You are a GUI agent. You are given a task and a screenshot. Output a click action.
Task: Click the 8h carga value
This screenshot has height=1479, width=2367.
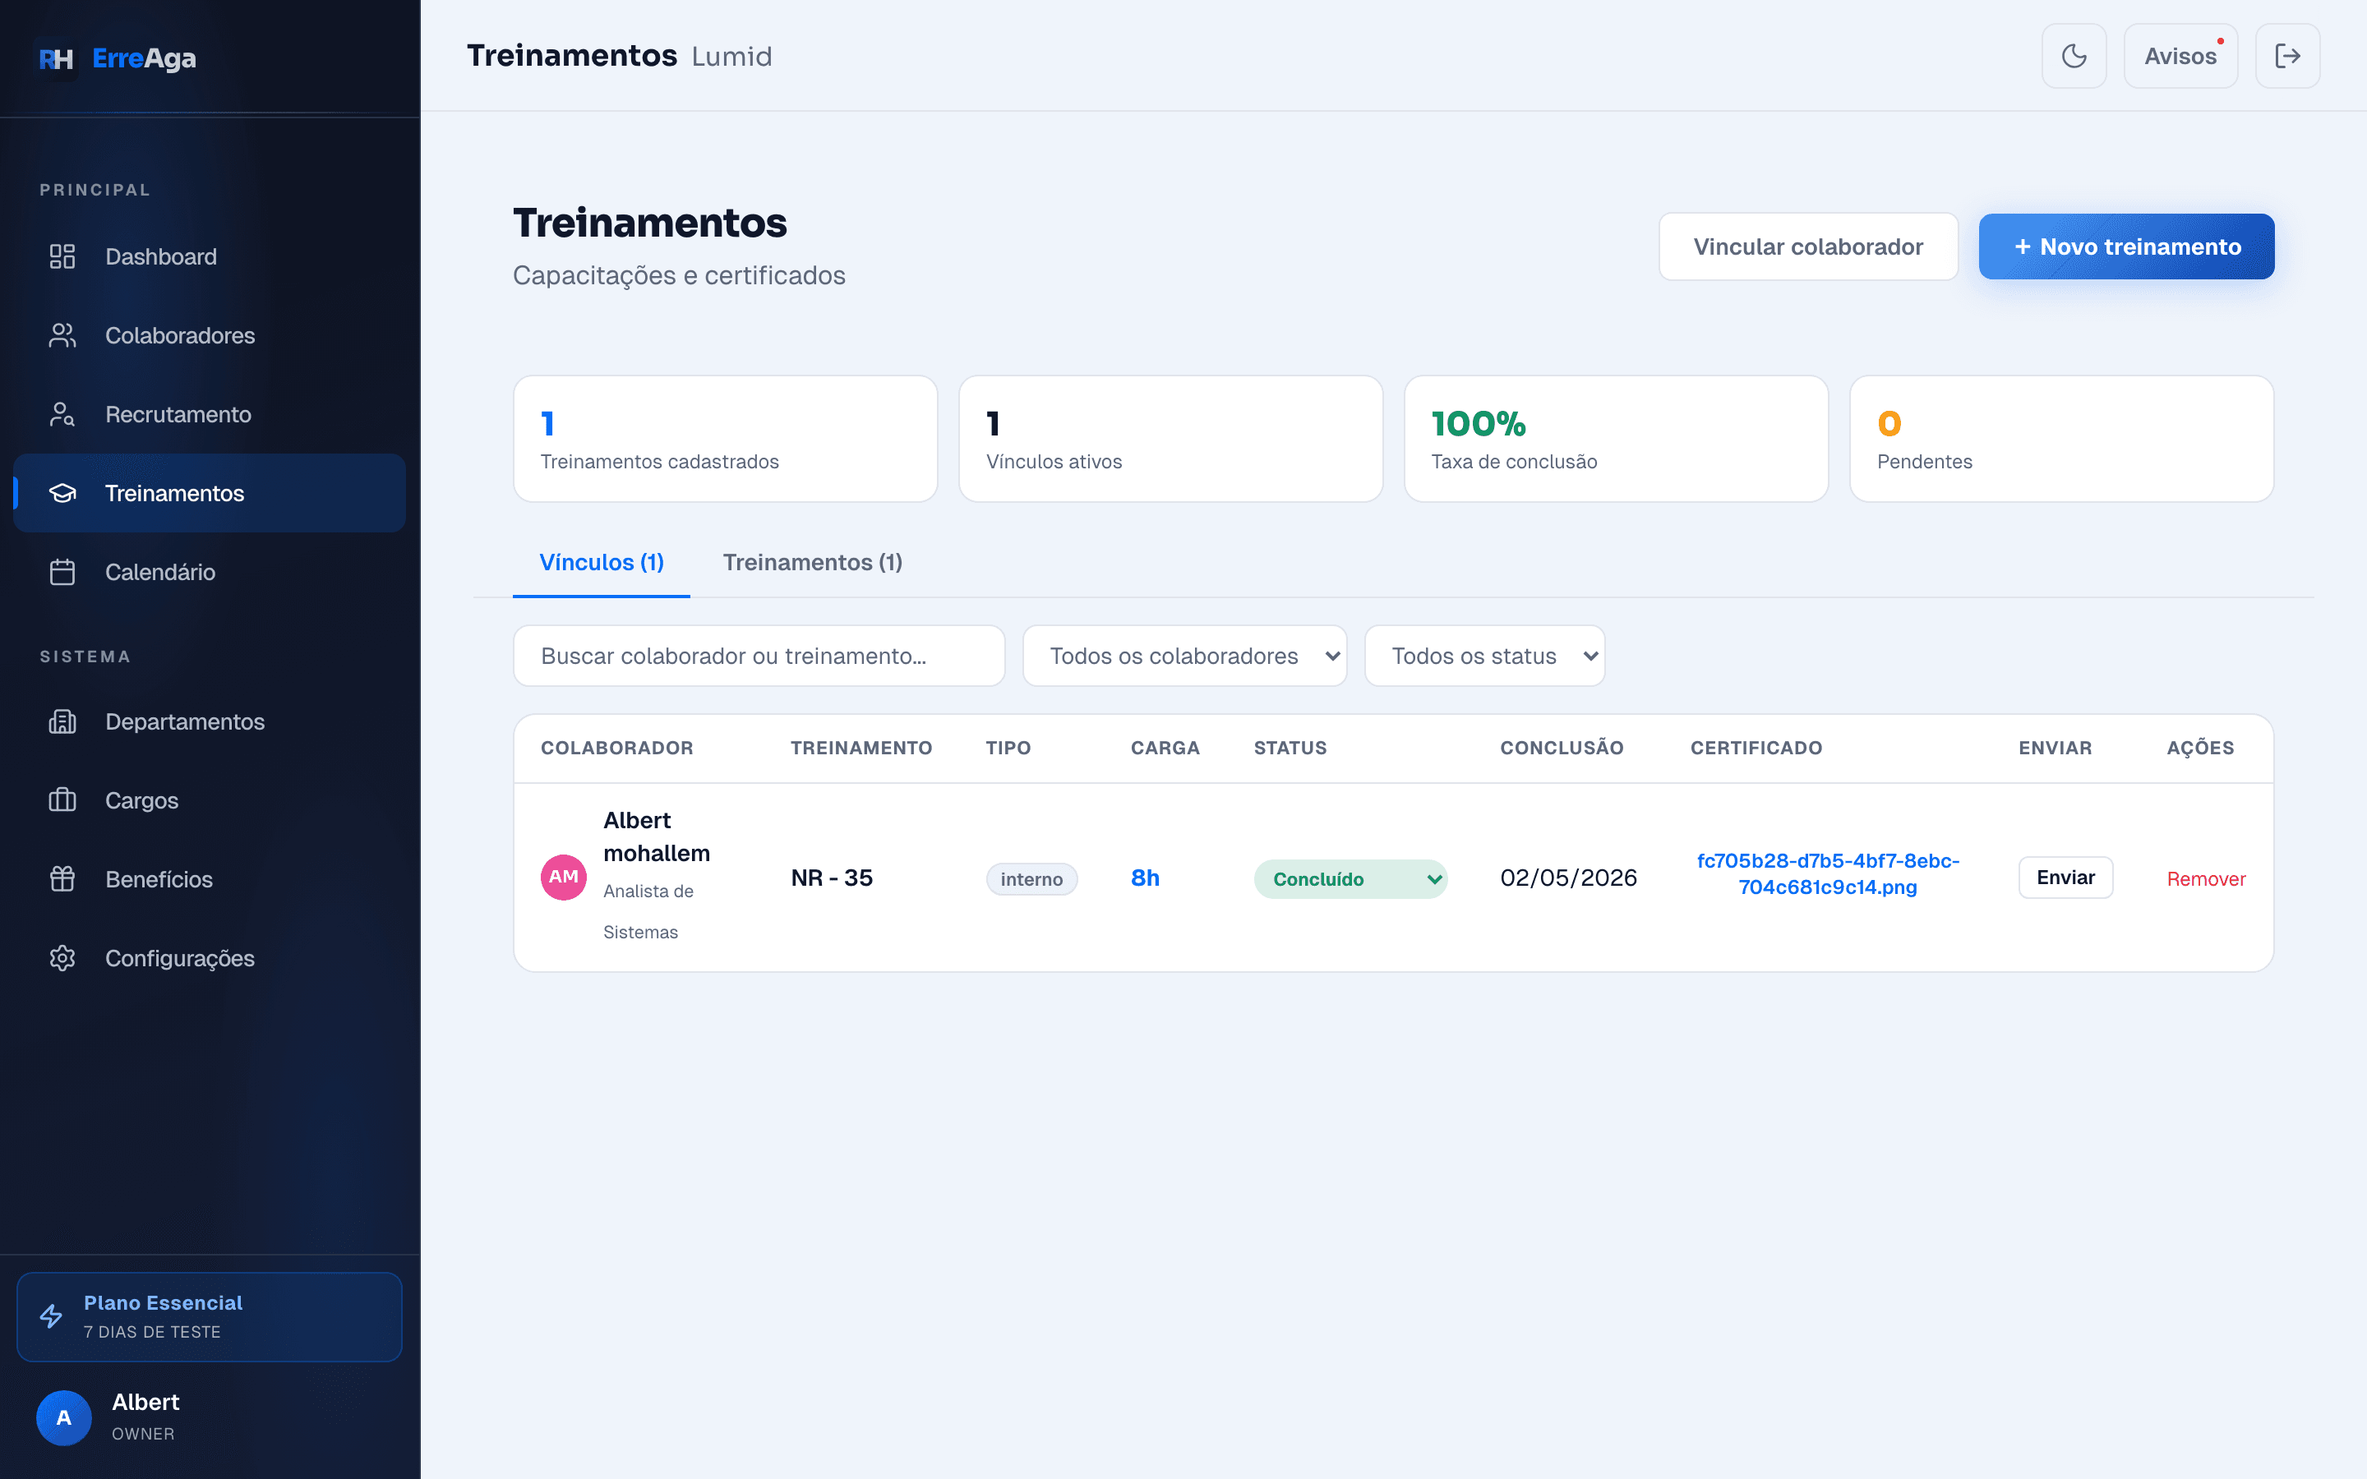tap(1146, 878)
